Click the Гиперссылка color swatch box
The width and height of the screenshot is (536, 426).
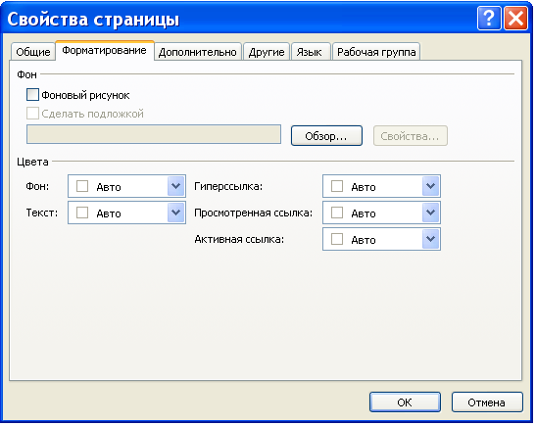point(337,186)
